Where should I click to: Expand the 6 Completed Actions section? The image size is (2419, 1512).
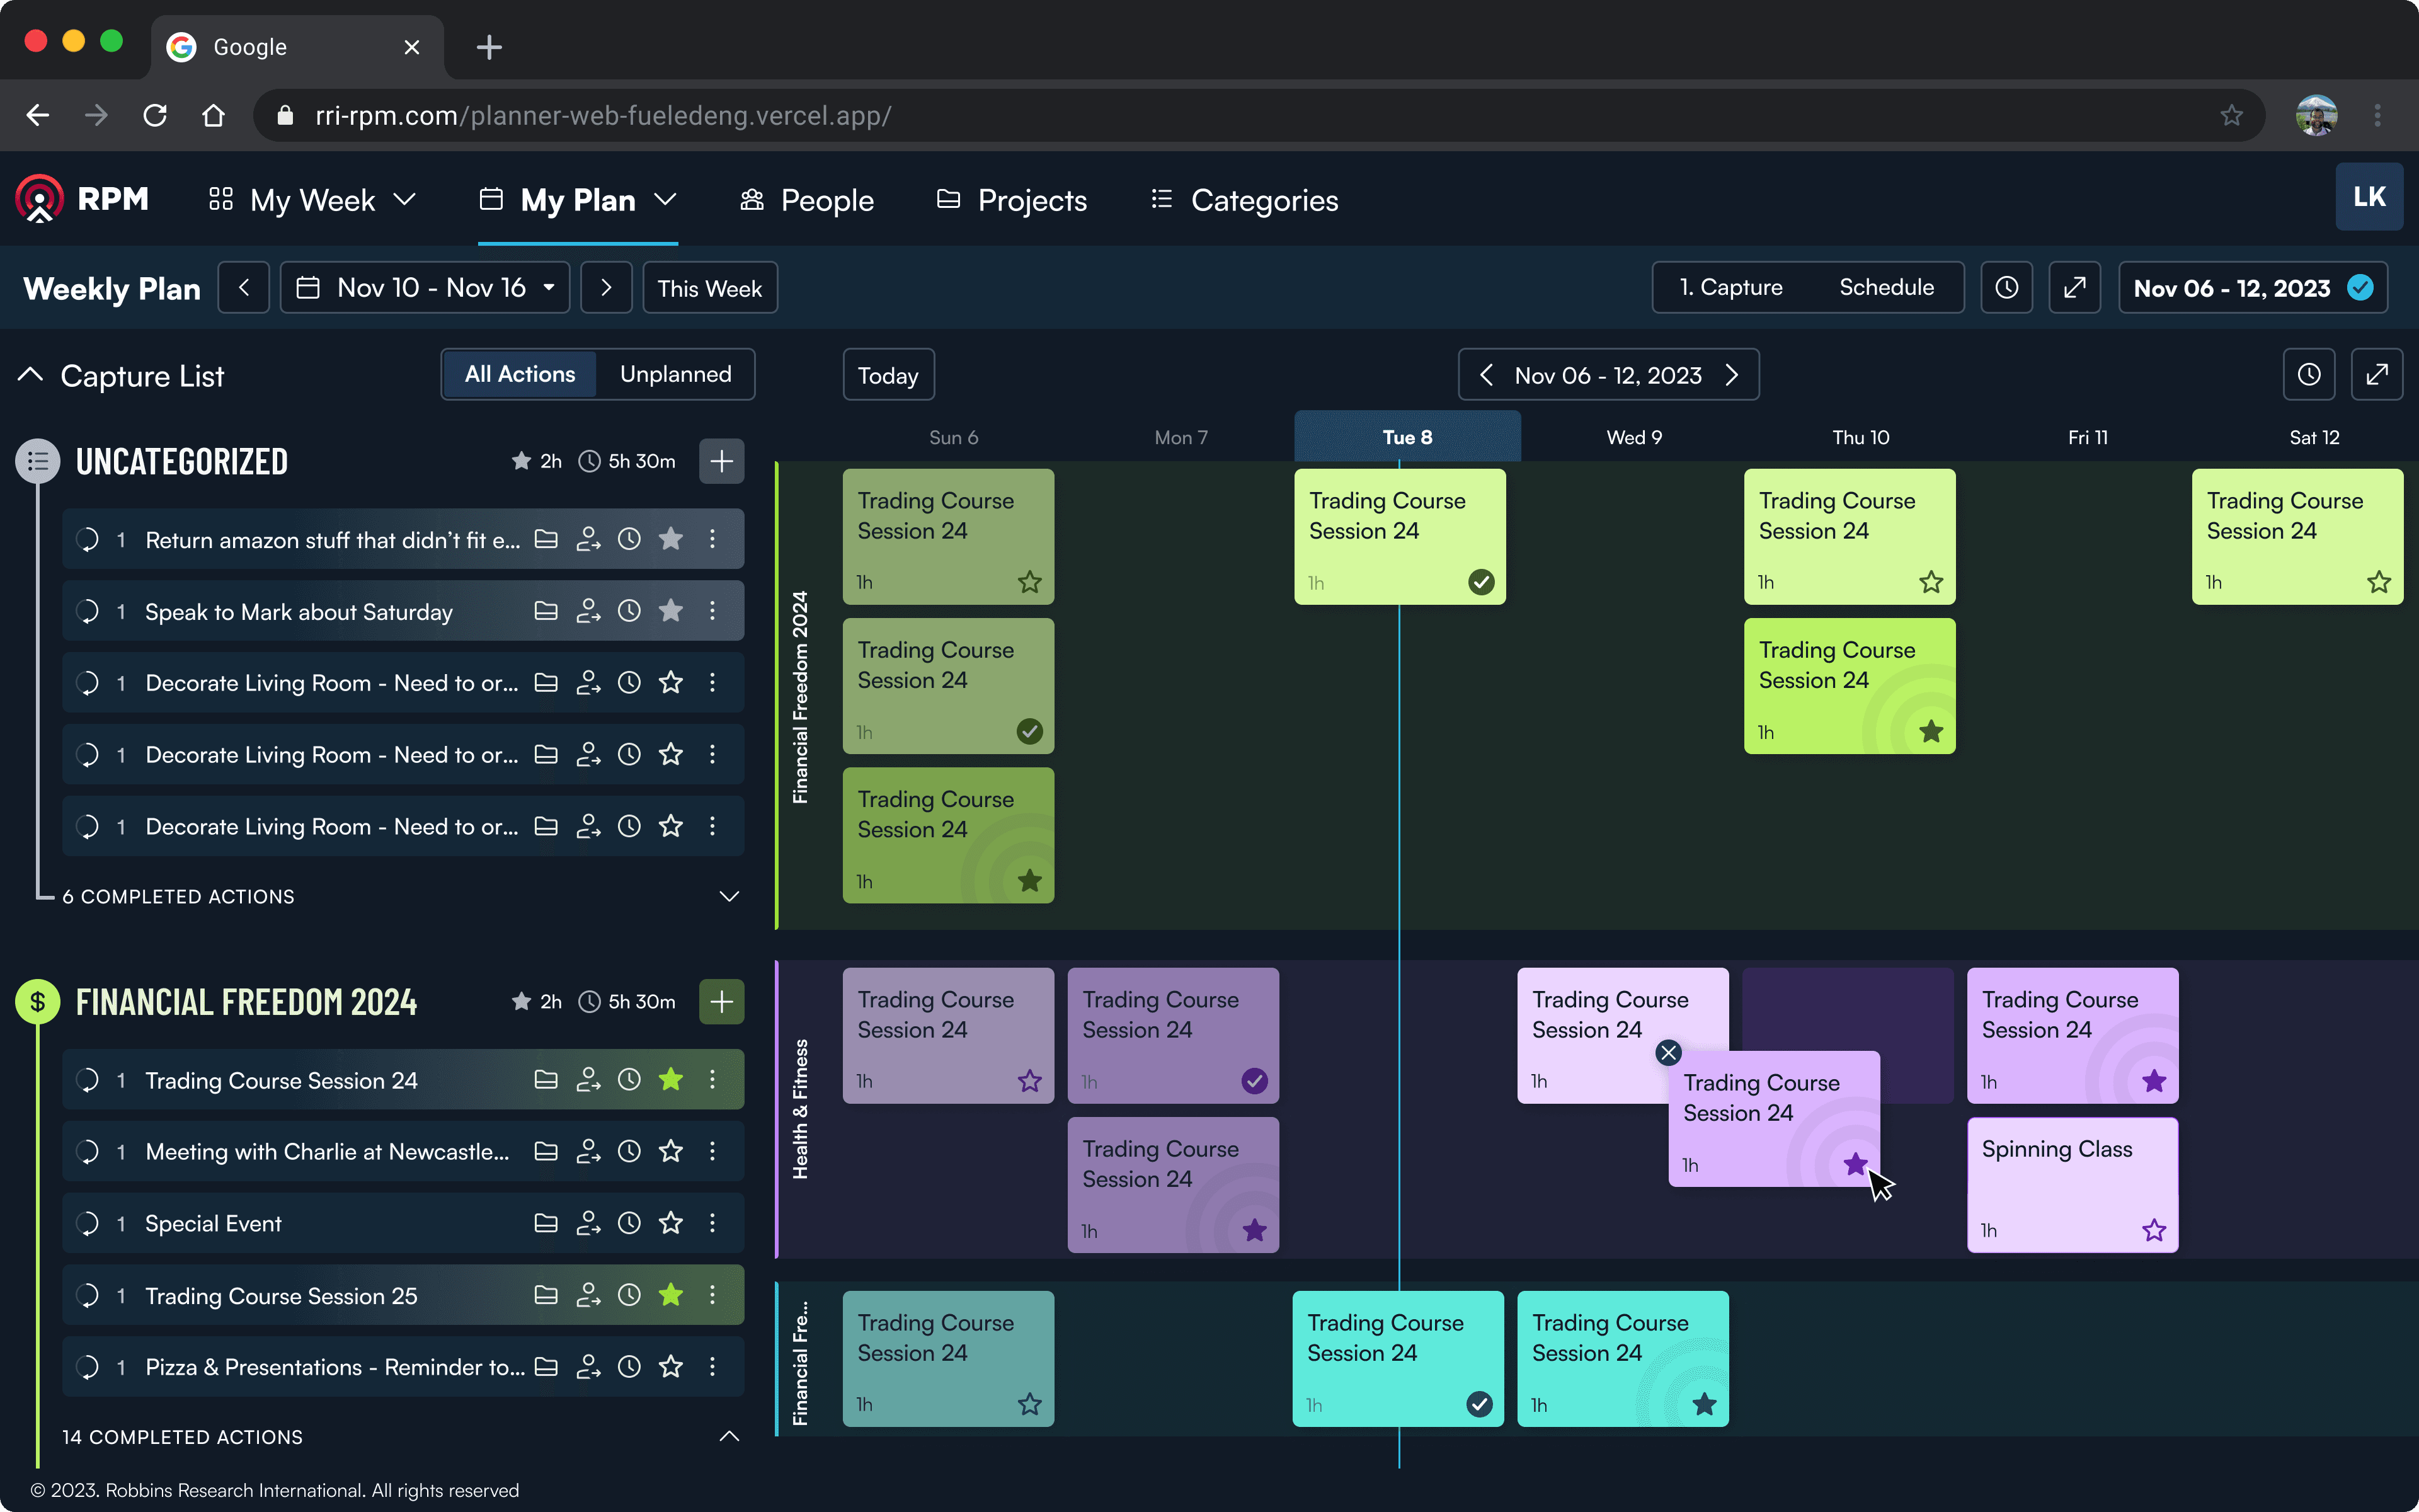coord(729,896)
